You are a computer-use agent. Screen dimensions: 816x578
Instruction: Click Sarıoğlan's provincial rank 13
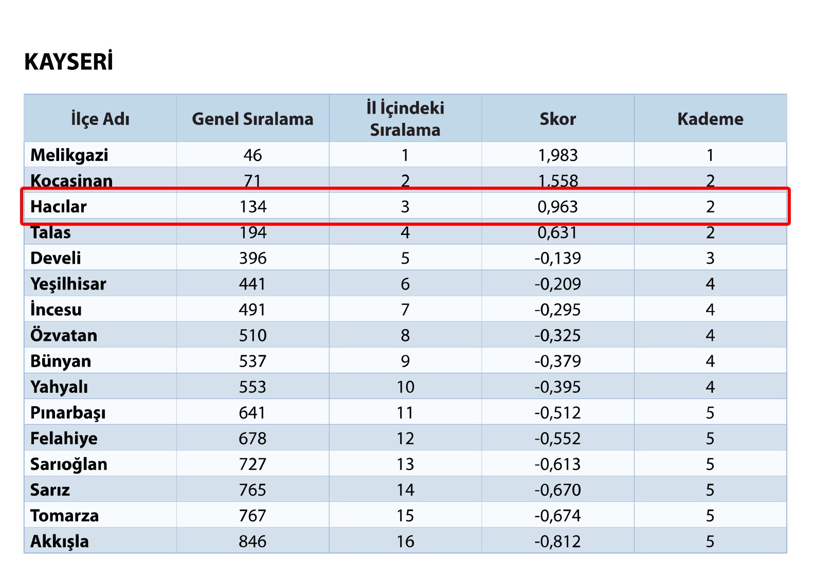click(x=405, y=464)
